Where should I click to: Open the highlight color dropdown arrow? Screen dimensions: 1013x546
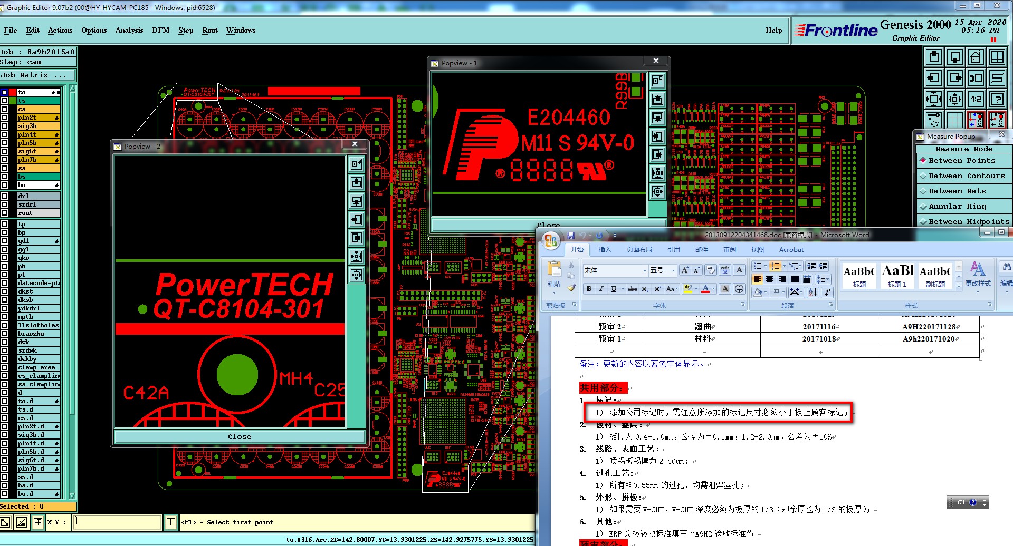695,289
